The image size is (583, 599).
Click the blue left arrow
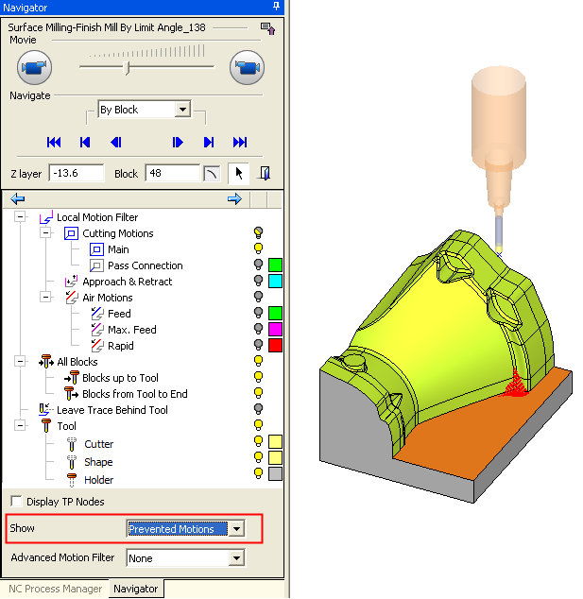pyautogui.click(x=18, y=198)
